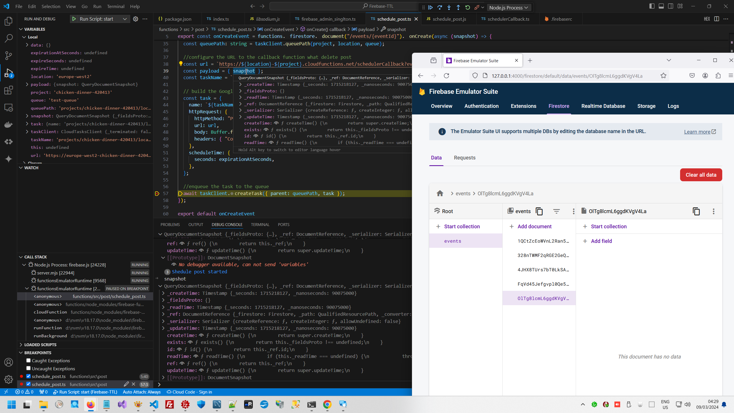The image size is (734, 413).
Task: Copy the events collection path icon
Action: click(539, 211)
